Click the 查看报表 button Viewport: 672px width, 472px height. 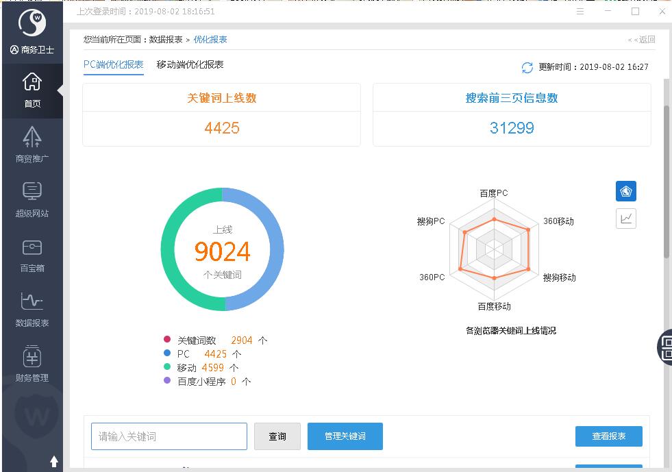(608, 436)
